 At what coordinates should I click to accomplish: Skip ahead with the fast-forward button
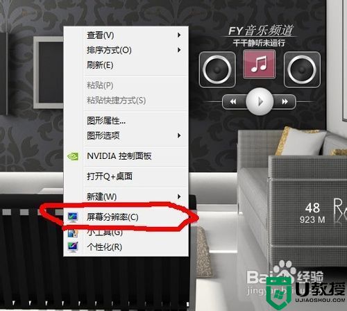[285, 101]
